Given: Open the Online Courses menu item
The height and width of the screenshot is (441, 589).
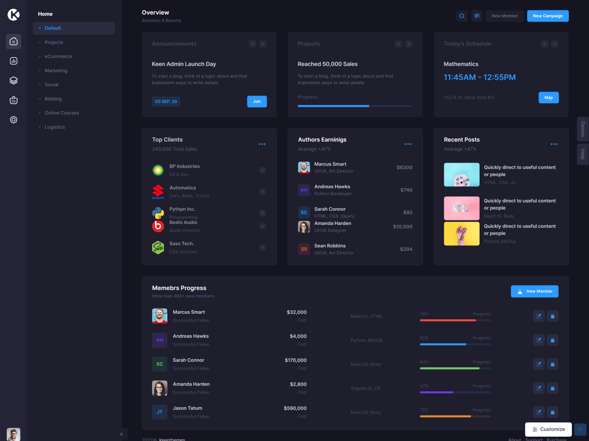Looking at the screenshot, I should coord(62,113).
